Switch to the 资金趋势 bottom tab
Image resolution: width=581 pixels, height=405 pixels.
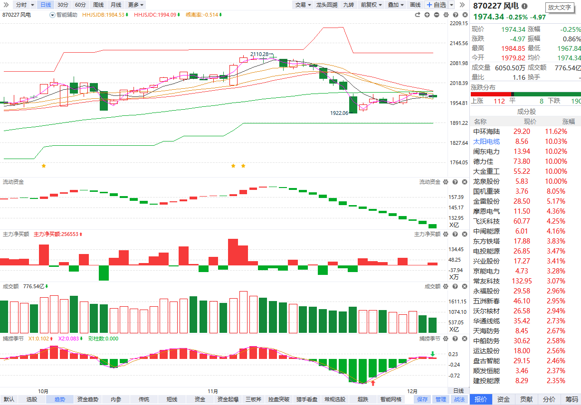coord(88,399)
